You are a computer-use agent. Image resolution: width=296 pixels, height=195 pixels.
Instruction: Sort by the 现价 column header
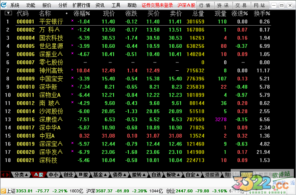click(109, 13)
